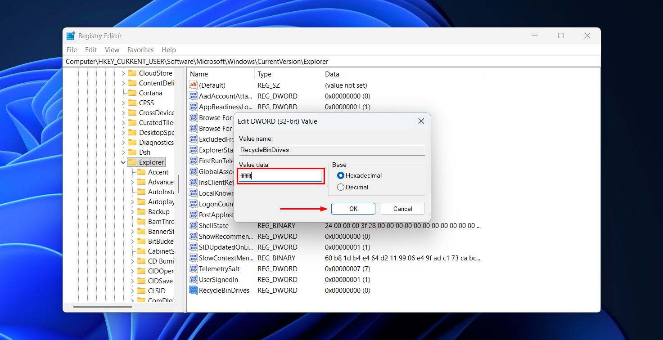Screen dimensions: 663x340
Task: Open the Help menu
Action: pos(169,49)
